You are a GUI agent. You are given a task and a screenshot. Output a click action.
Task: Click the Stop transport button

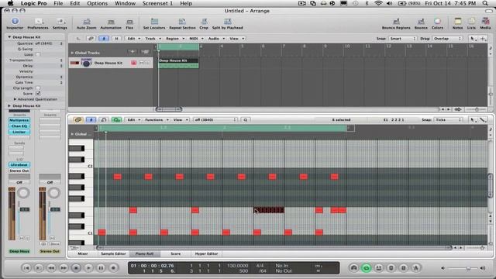coord(76,268)
